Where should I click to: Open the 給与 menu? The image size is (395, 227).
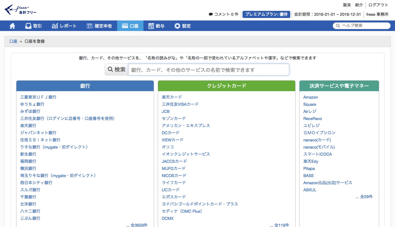pos(156,26)
